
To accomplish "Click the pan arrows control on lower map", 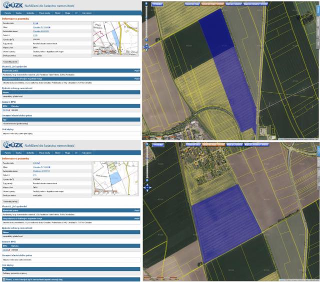I will [x=146, y=187].
